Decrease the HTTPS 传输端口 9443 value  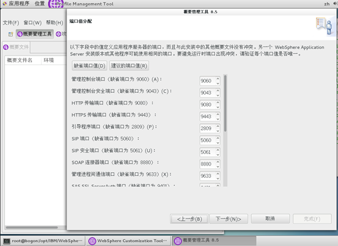click(x=218, y=119)
